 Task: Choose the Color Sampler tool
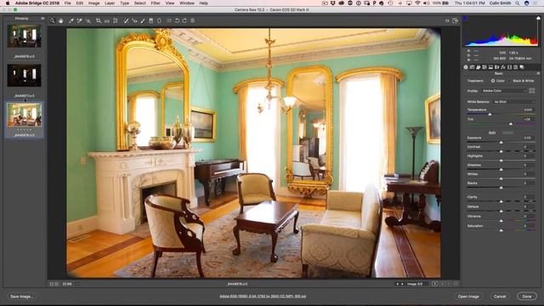79,20
